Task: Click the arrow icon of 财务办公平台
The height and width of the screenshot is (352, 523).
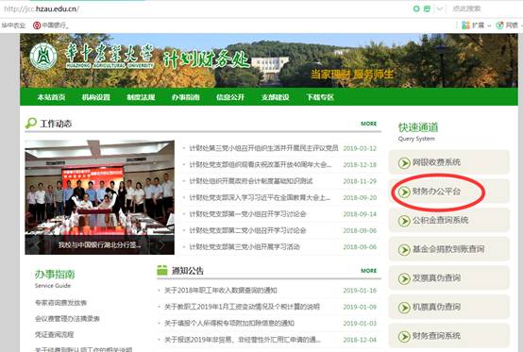Action: coord(404,192)
